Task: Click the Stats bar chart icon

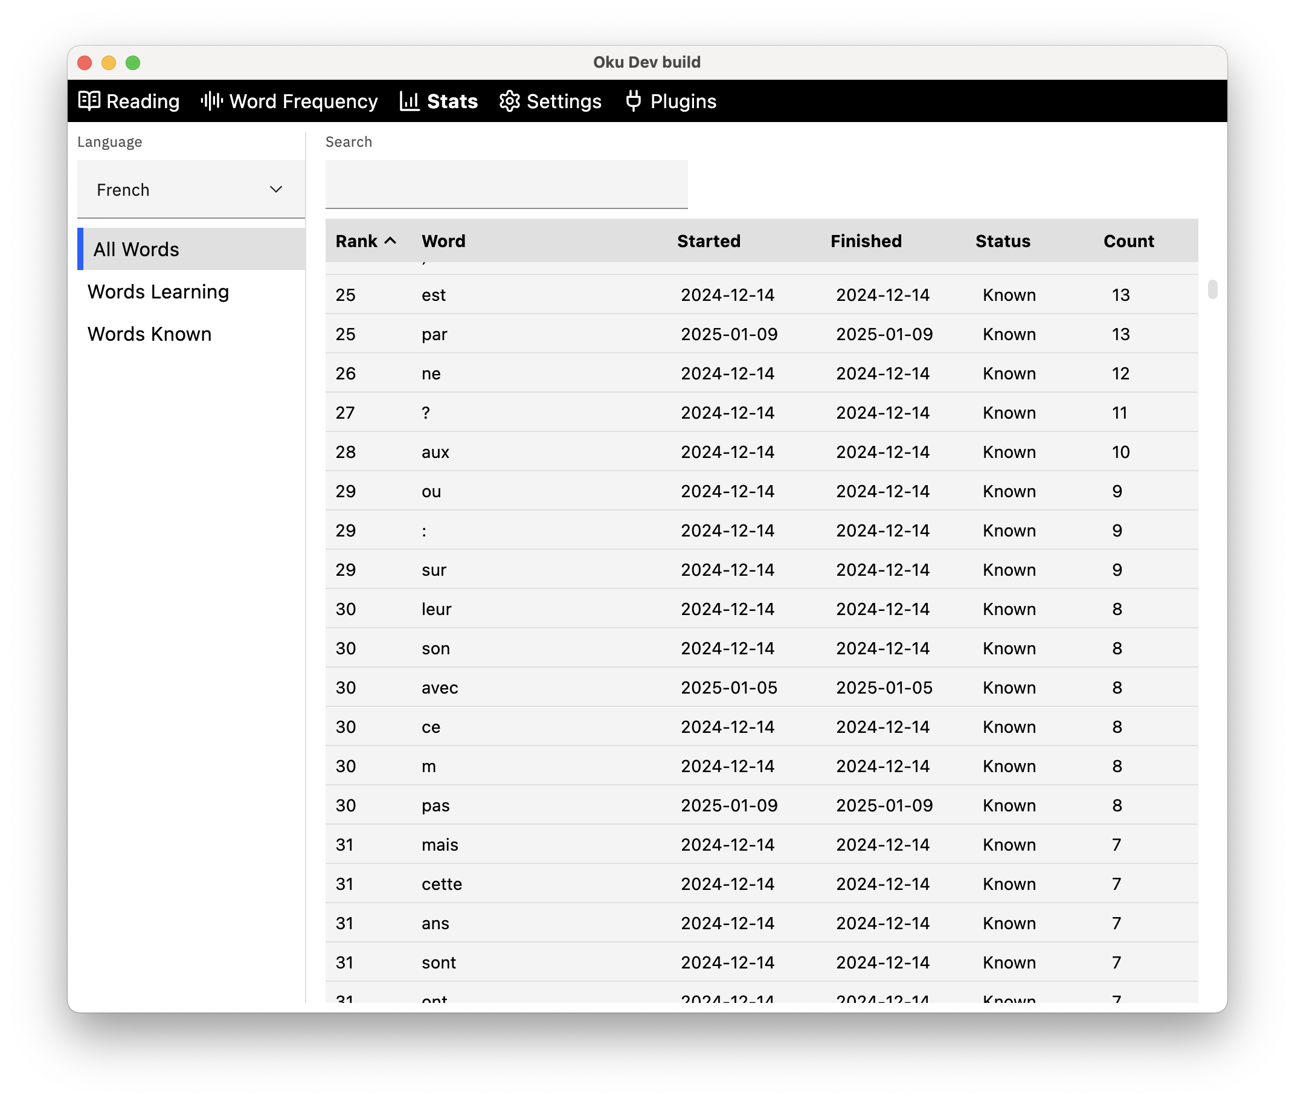Action: coord(409,100)
